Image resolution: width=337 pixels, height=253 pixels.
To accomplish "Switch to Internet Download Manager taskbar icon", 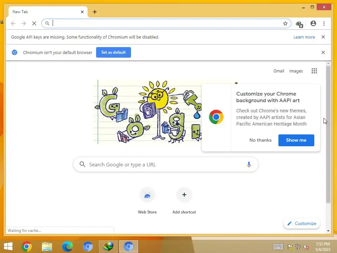I will pyautogui.click(x=108, y=246).
